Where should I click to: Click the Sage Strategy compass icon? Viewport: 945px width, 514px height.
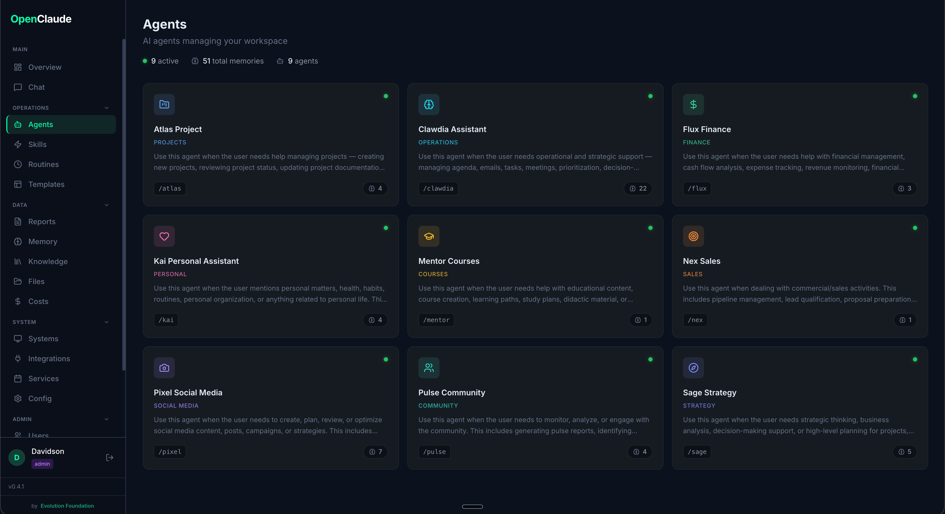693,368
